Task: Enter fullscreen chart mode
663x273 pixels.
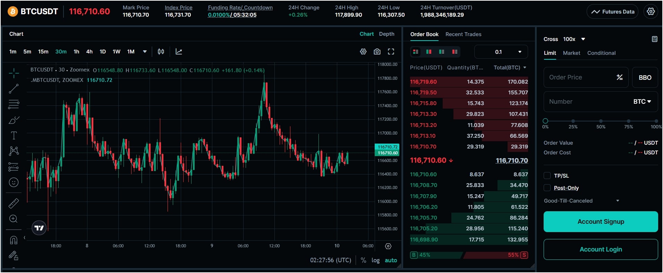Action: click(x=391, y=52)
